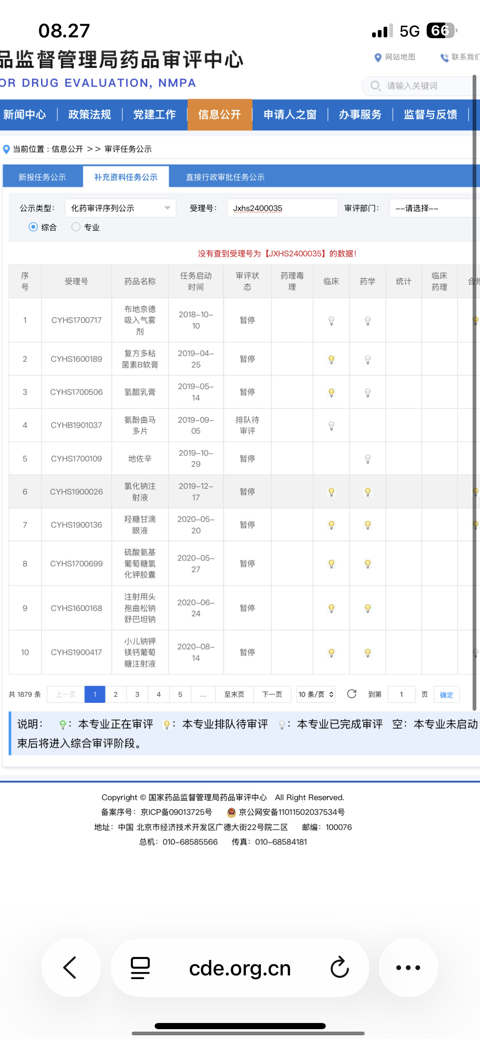This screenshot has height=1039, width=480.
Task: Click pharmacy lightbulb icon for CYHS1900026 row
Action: coord(368,492)
